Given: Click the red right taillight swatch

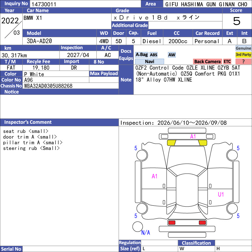Looking at the screenshot, I should [202, 222].
